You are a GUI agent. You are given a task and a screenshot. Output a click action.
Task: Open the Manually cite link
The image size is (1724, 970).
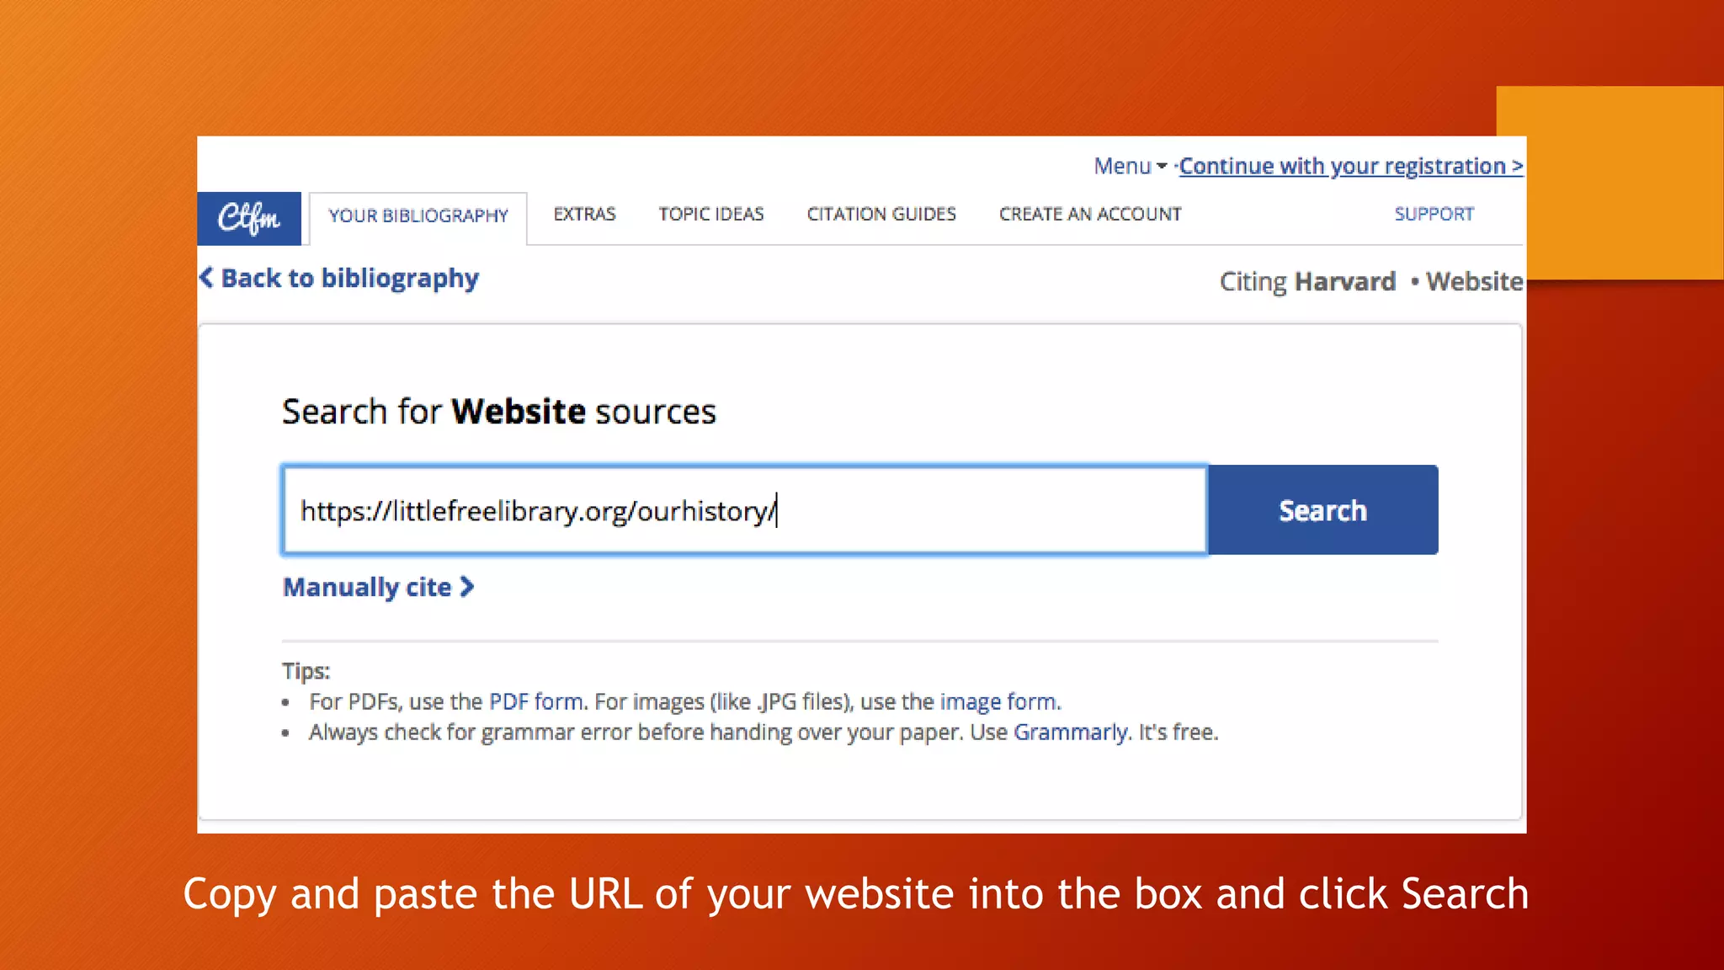click(x=367, y=587)
